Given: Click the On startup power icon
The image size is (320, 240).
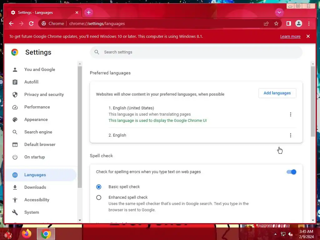Looking at the screenshot, I should [15, 157].
